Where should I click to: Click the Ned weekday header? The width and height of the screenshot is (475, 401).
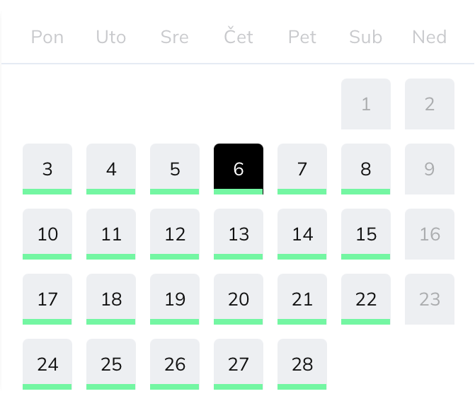tap(430, 37)
